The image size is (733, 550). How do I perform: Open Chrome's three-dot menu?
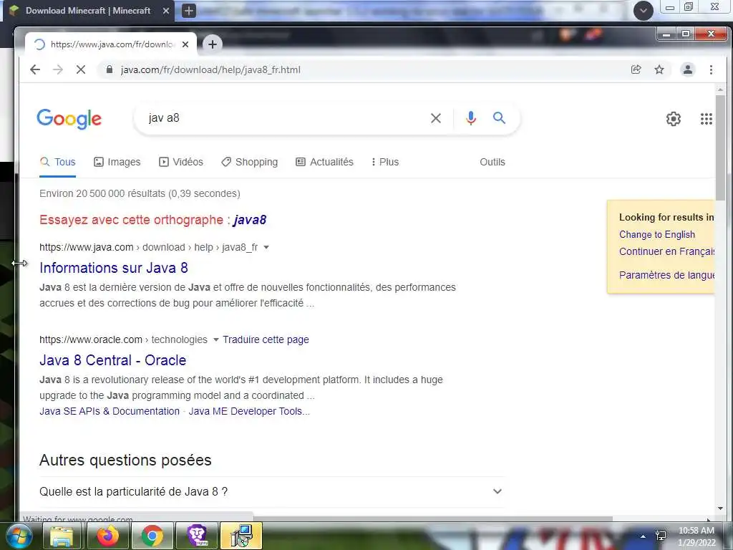coord(711,69)
